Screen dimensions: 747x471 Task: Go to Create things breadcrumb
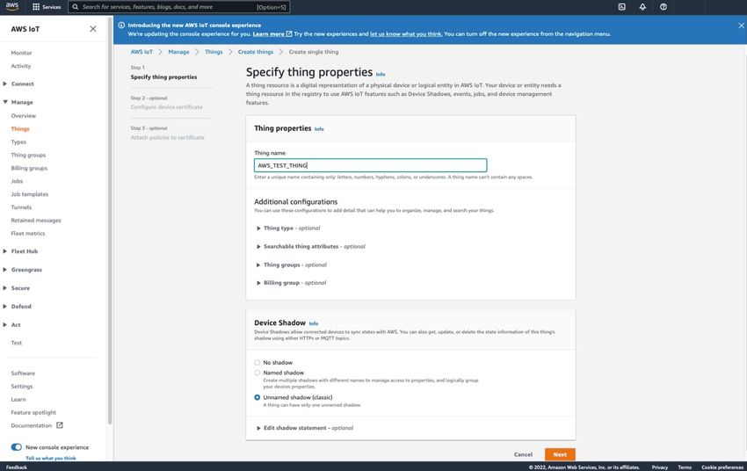point(256,52)
